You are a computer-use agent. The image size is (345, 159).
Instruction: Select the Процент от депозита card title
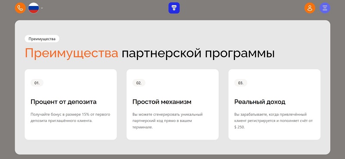point(63,102)
